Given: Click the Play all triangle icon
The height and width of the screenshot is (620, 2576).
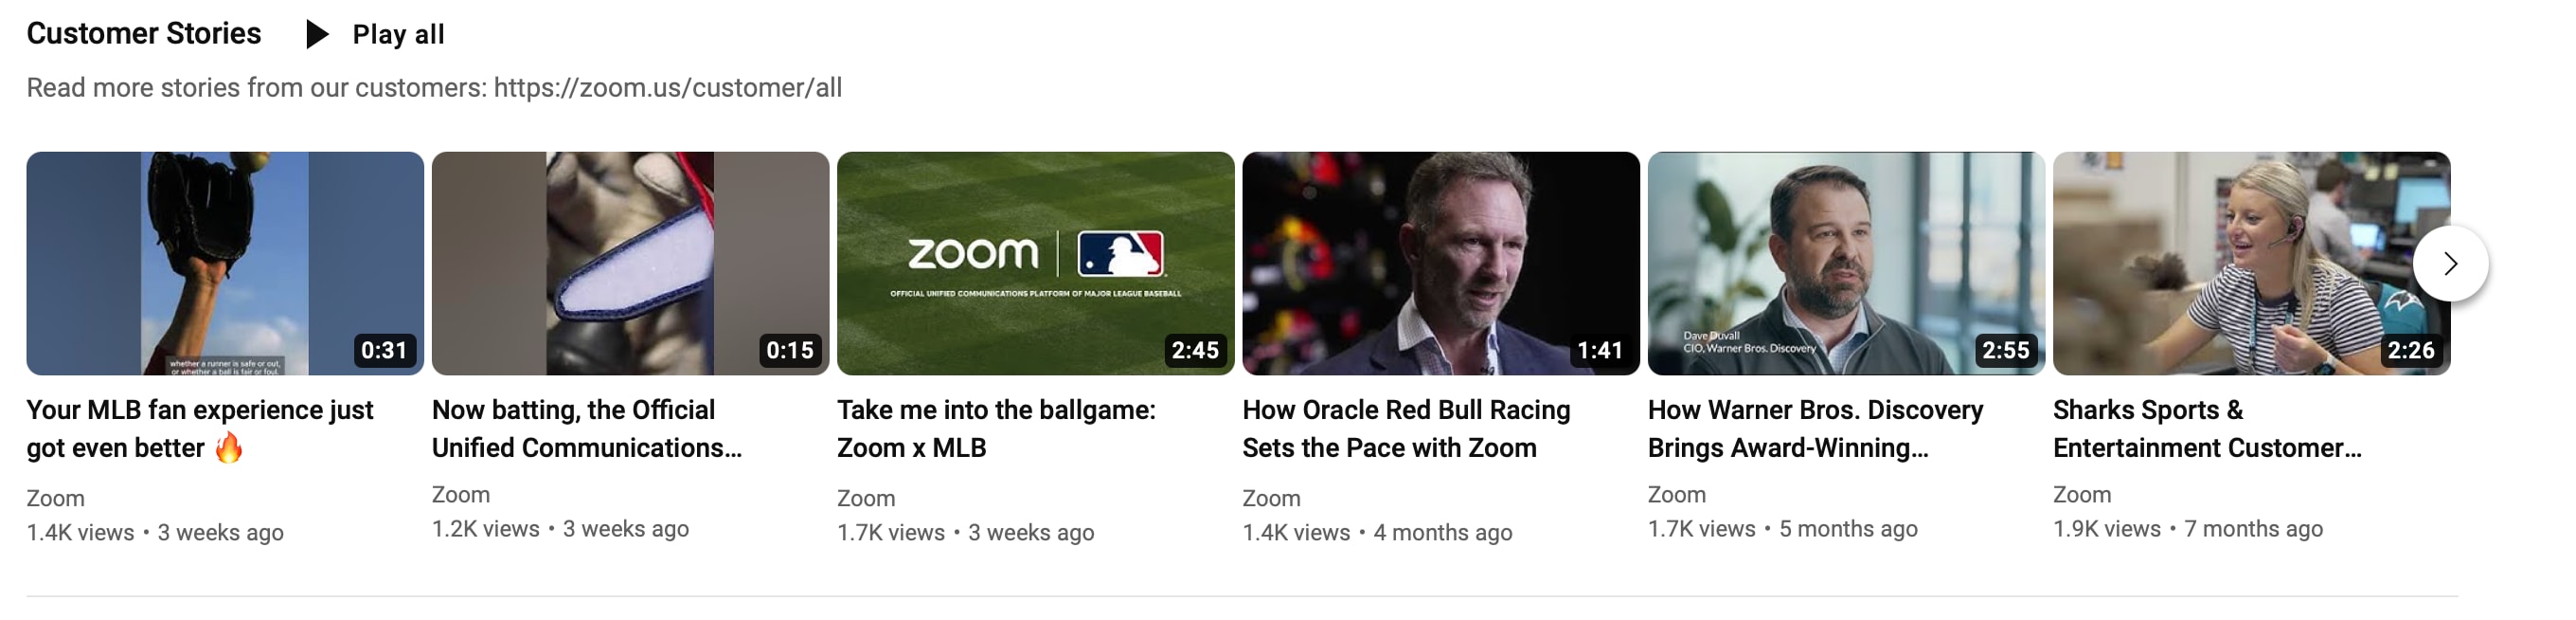Looking at the screenshot, I should coord(317,34).
